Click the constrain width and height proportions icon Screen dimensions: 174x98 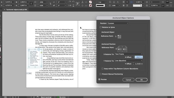[x=31, y=4]
